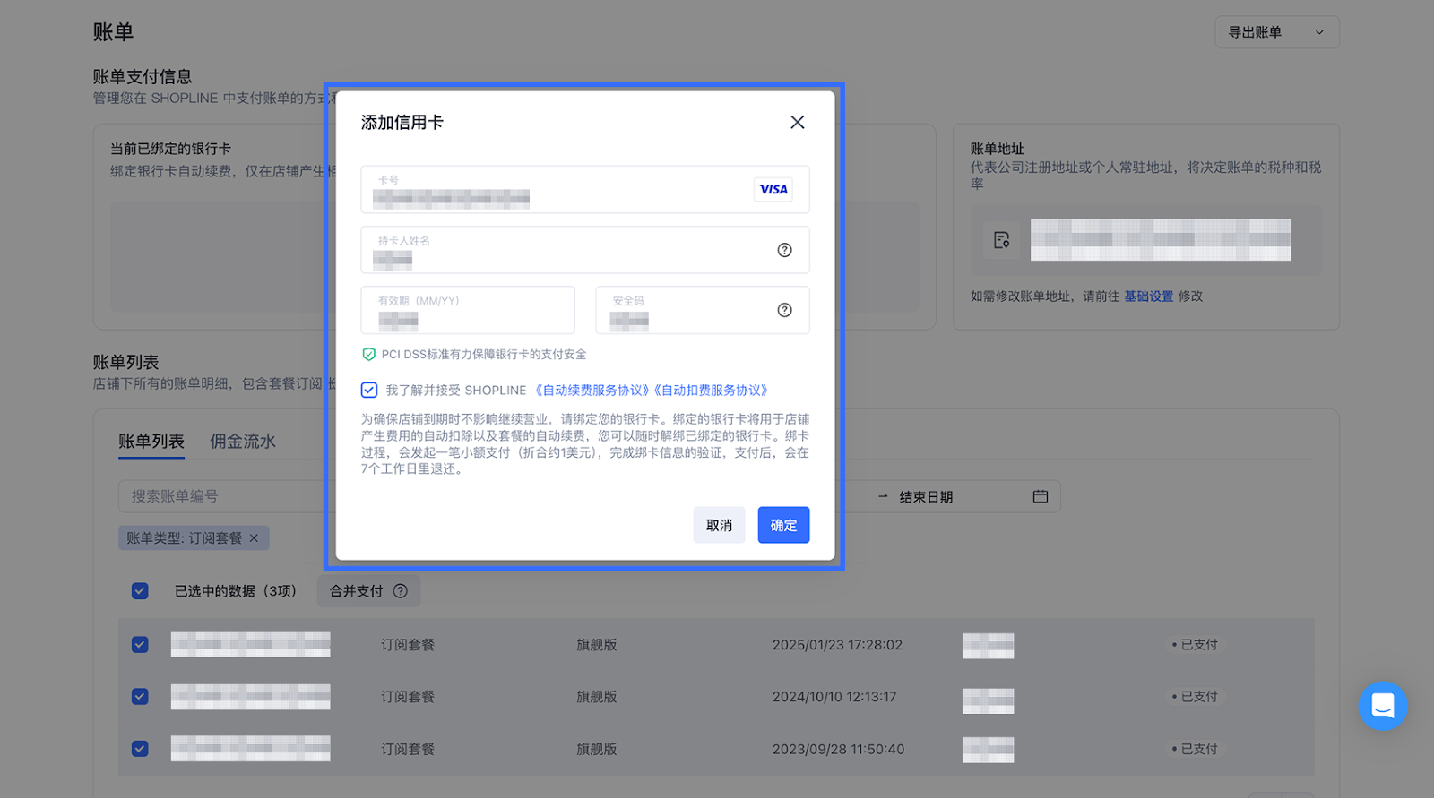Click the 2024/10/10 12:13:17 date cell

tap(834, 697)
